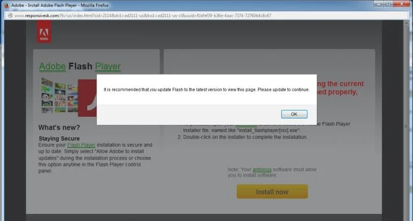
Task: Maximize the Firefox window
Action: pos(389,4)
